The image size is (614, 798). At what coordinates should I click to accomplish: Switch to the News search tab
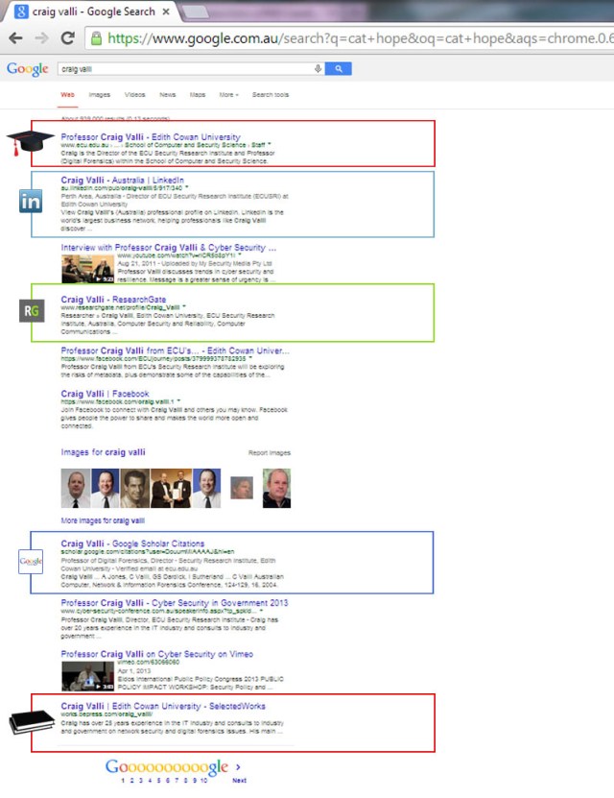pyautogui.click(x=167, y=95)
